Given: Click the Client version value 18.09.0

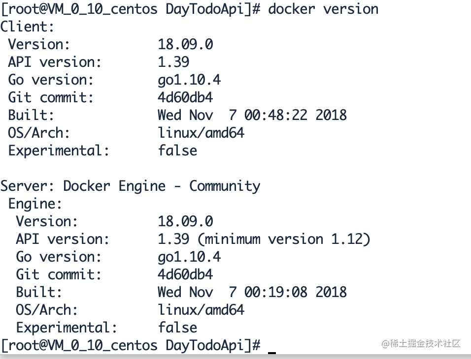Looking at the screenshot, I should point(185,44).
